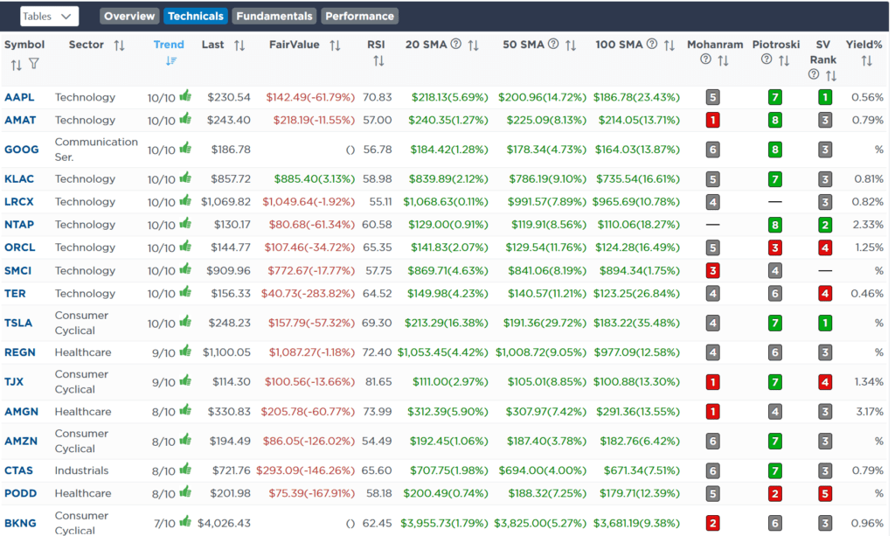Sort the RSI column with its arrows

click(x=377, y=59)
